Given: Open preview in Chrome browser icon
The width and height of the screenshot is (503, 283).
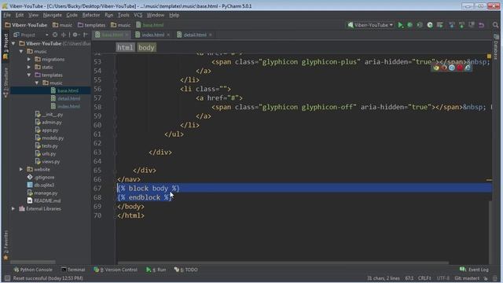Looking at the screenshot, I should click(x=436, y=68).
